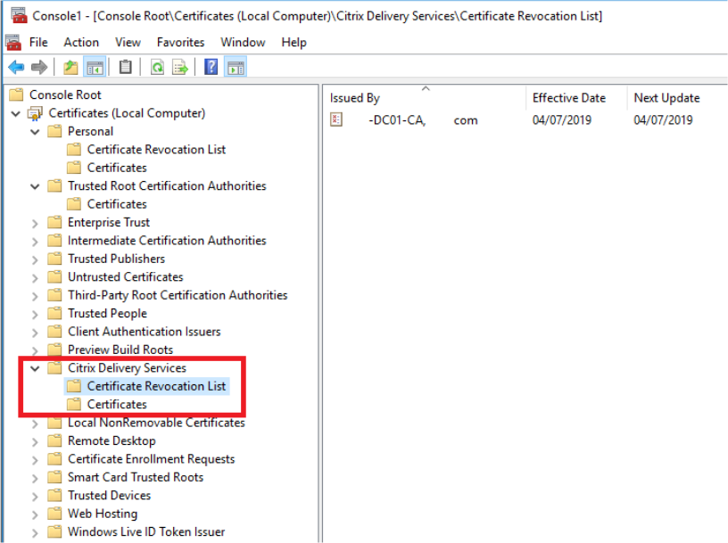
Task: Open the Action menu
Action: (x=80, y=42)
